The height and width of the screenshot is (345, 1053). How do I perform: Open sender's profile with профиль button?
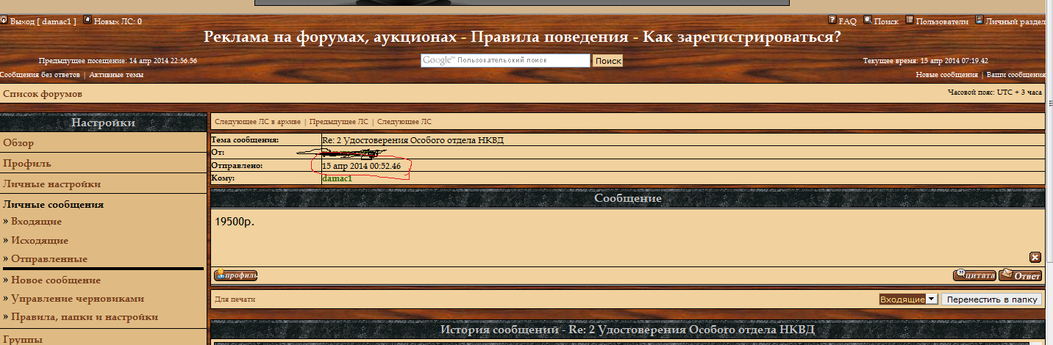tap(235, 275)
